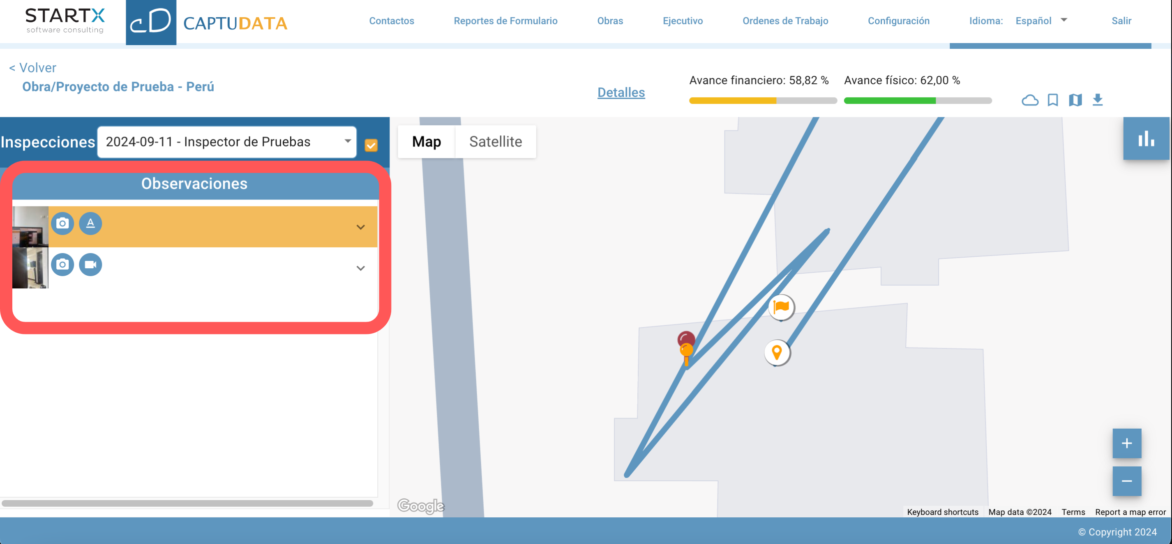Click the StartX software consulting logo
This screenshot has height=544, width=1172.
(x=65, y=21)
